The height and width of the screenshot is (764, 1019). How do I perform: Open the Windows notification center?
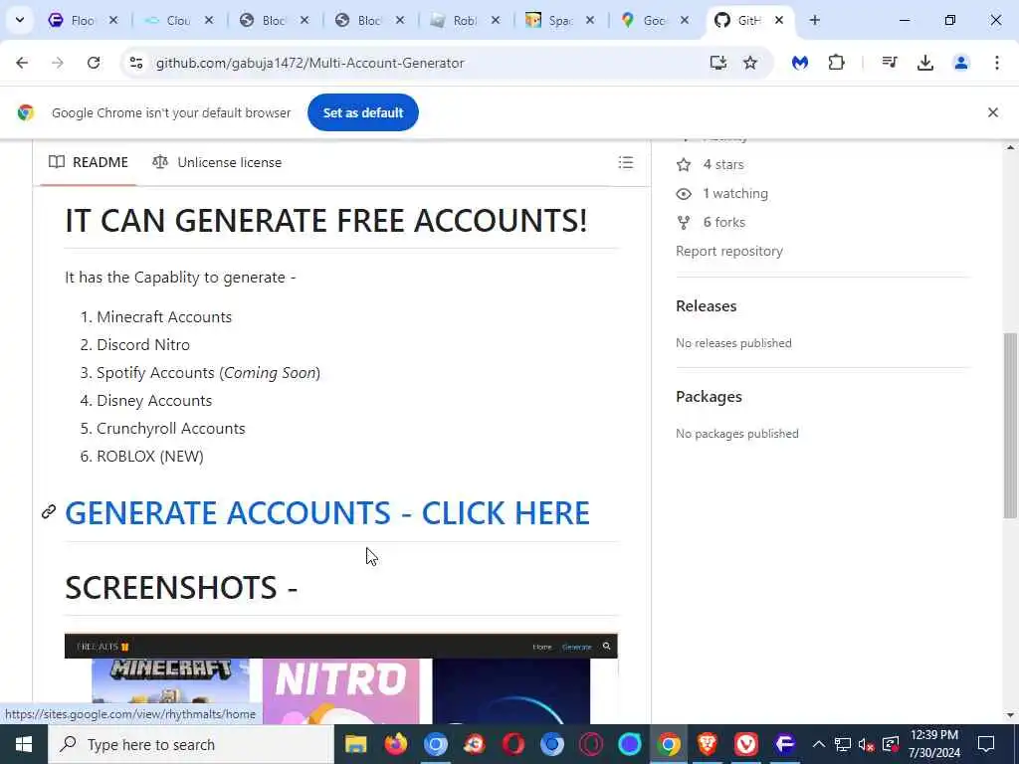pos(986,744)
